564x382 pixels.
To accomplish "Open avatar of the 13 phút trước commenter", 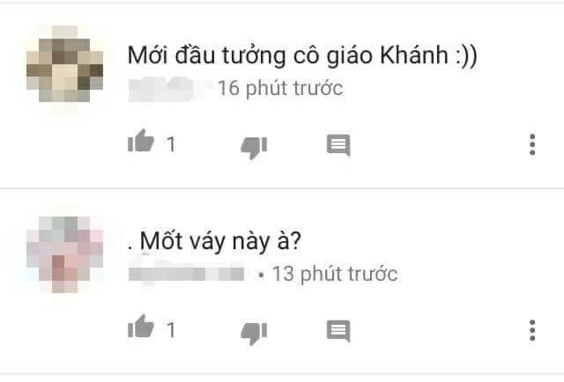I will pyautogui.click(x=64, y=254).
